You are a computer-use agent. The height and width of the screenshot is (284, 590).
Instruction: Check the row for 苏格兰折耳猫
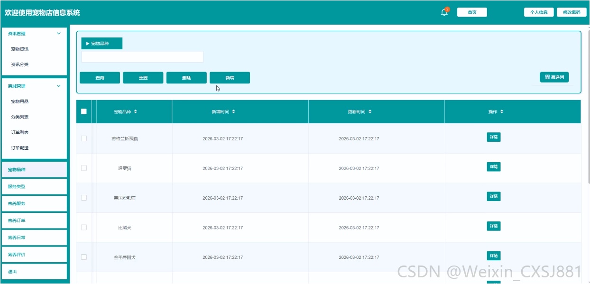tap(84, 138)
